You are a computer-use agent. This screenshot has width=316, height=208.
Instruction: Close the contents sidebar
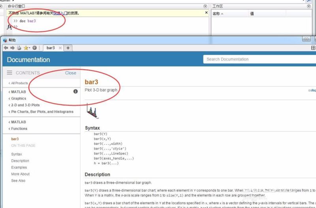pyautogui.click(x=71, y=73)
